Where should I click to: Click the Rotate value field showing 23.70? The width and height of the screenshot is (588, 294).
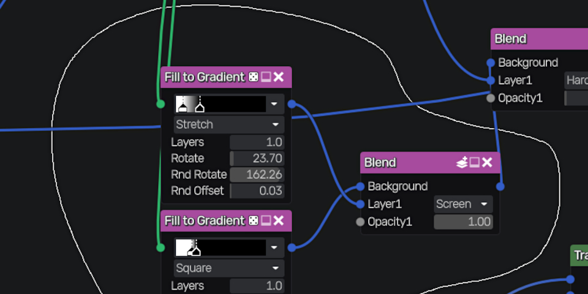tap(257, 159)
